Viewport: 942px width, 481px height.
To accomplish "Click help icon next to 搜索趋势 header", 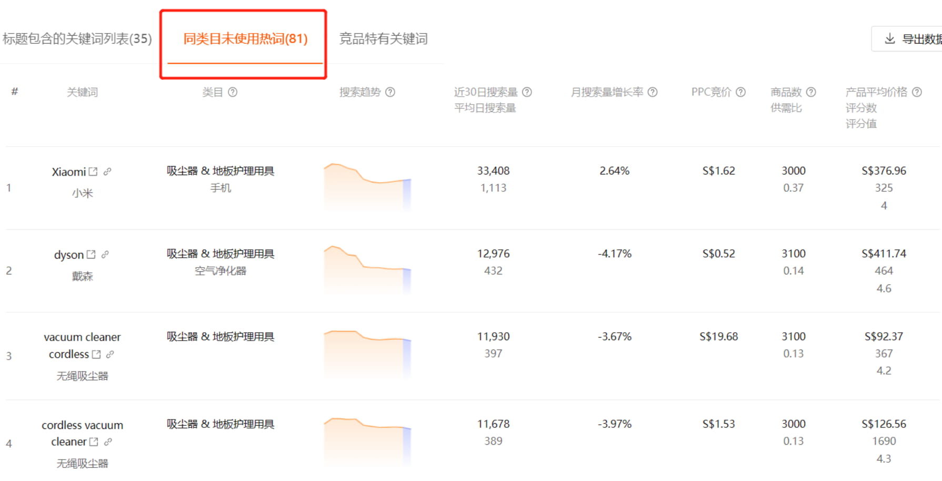I will [x=390, y=92].
